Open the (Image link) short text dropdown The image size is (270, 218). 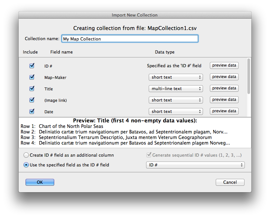(x=176, y=100)
